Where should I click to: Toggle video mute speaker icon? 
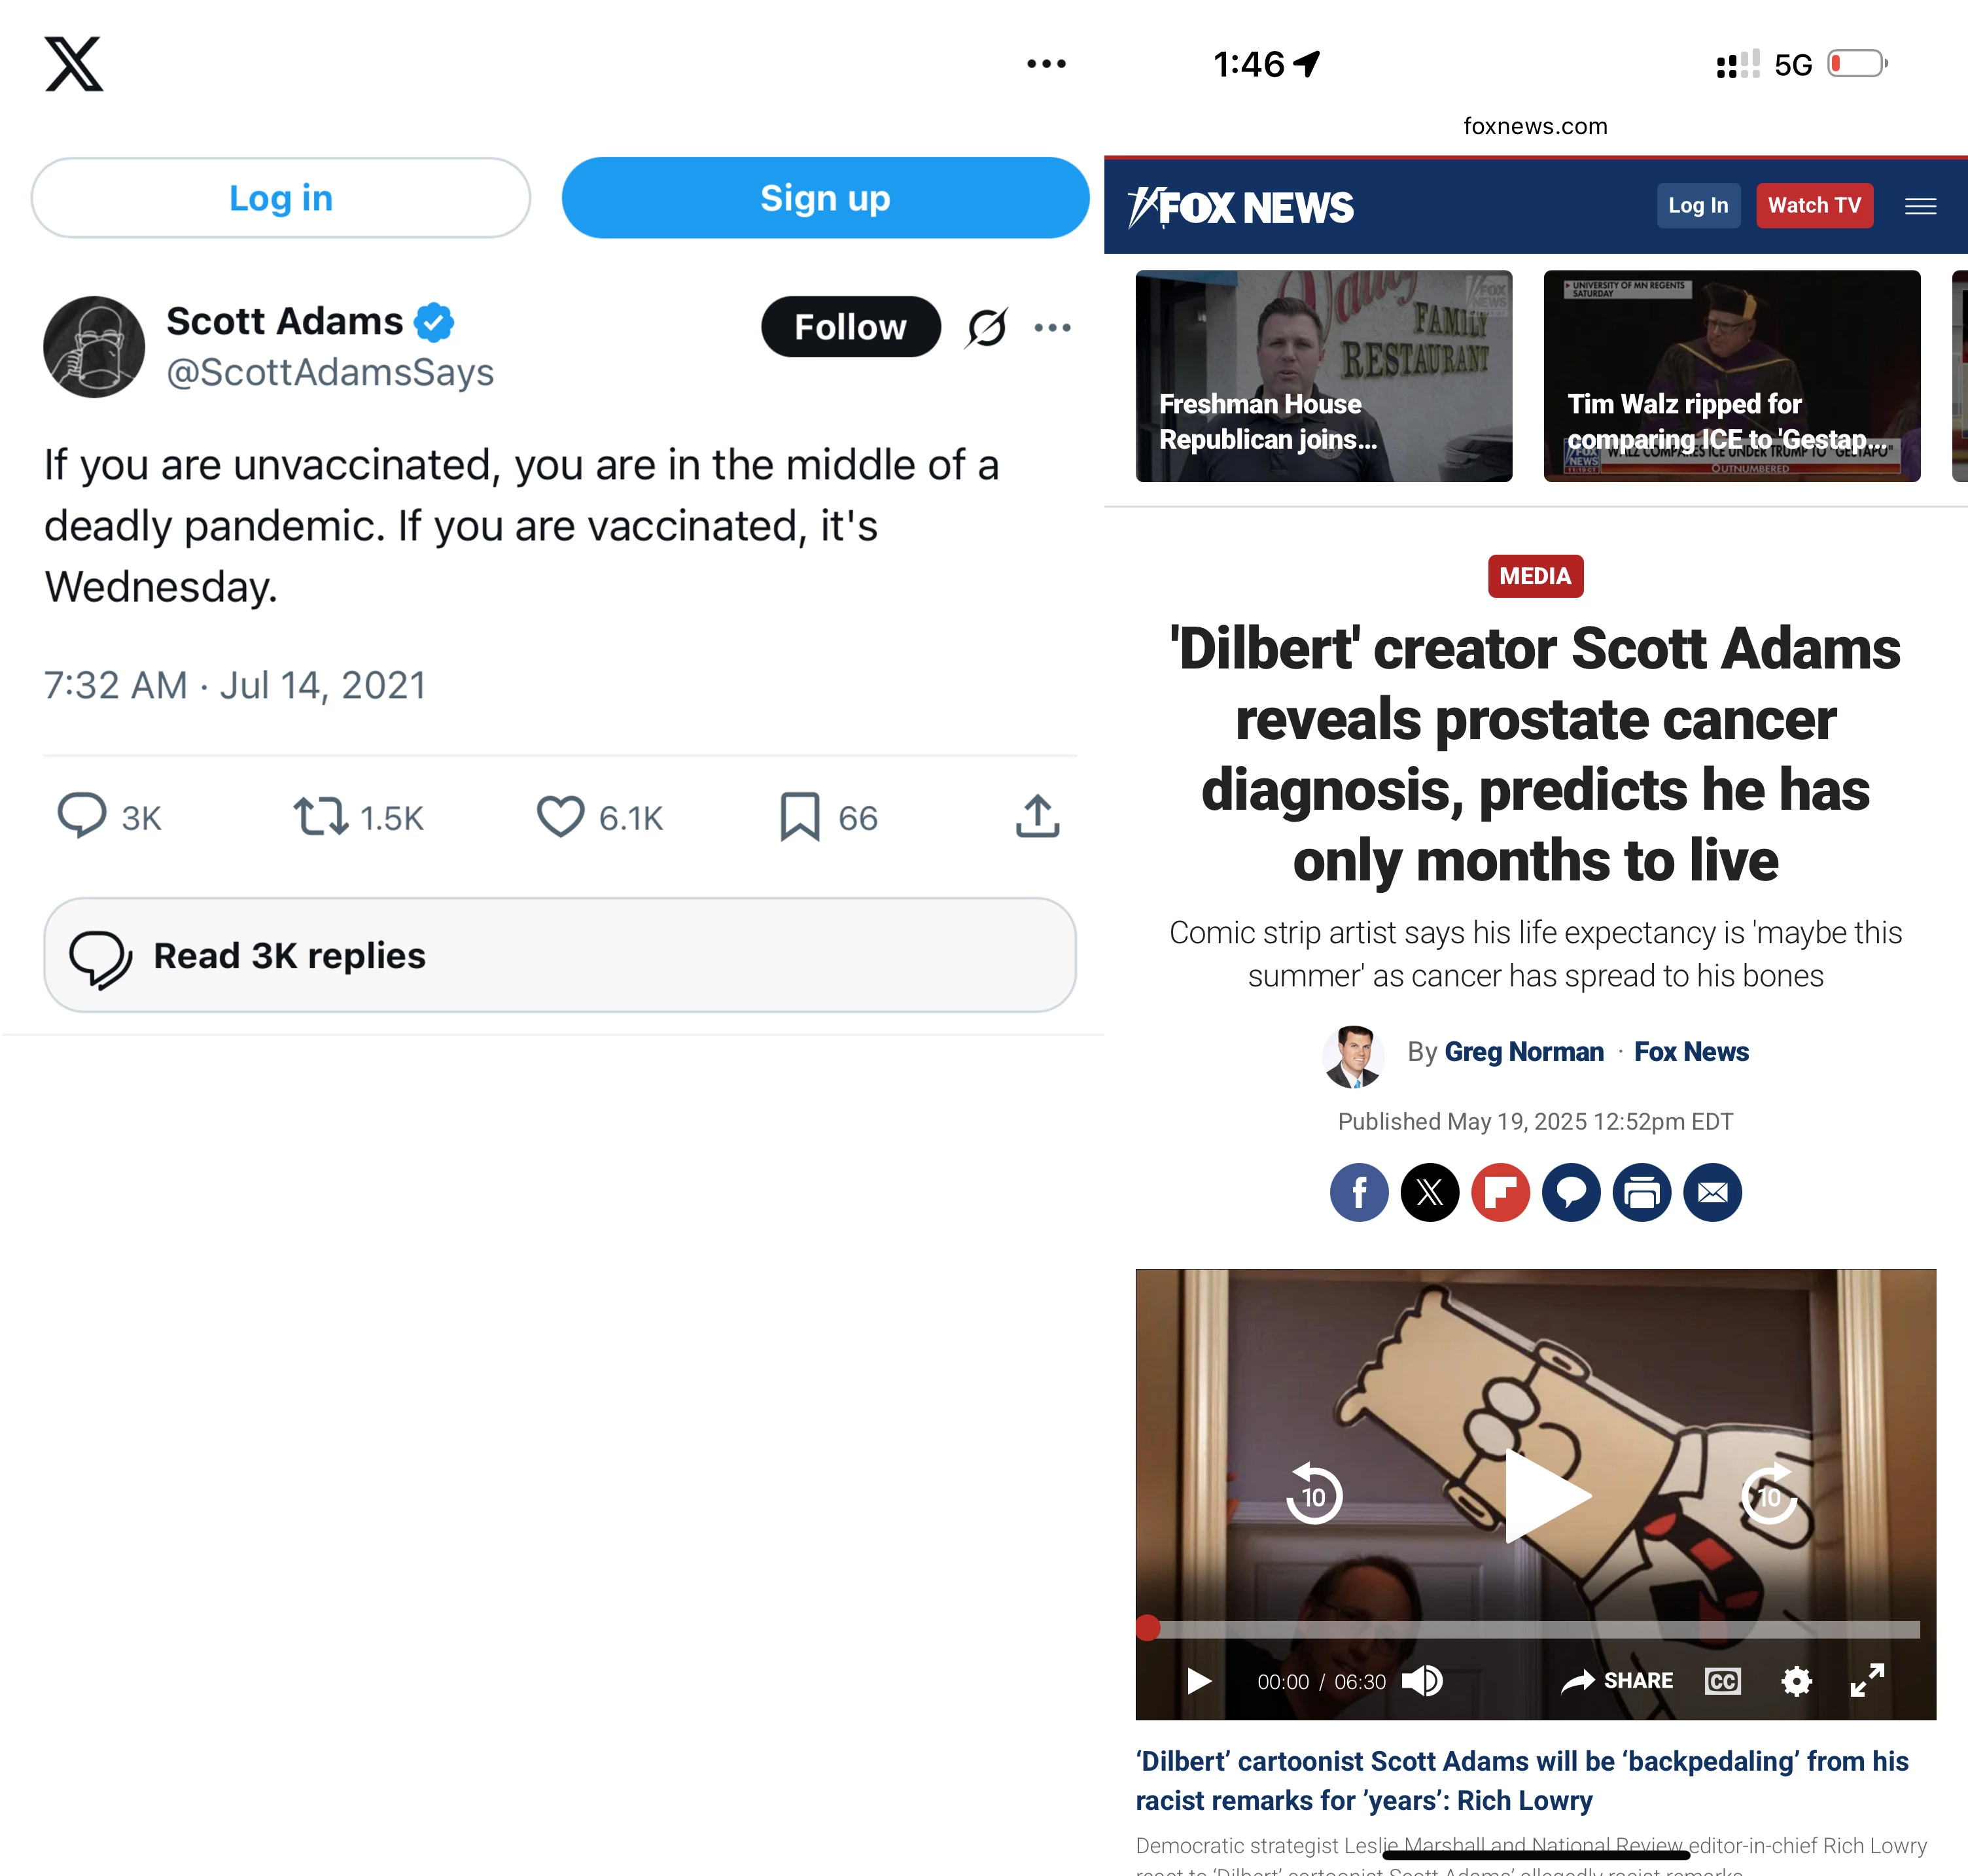pos(1422,1681)
